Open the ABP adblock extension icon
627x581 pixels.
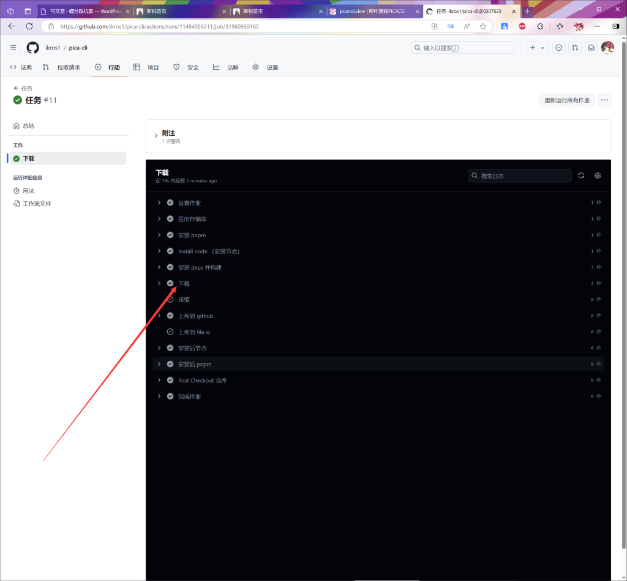[522, 26]
